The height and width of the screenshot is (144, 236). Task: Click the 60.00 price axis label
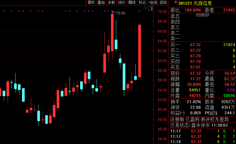(x=162, y=61)
